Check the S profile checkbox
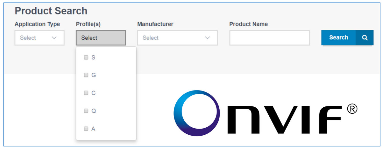Screen dimensions: 382x148 (86, 57)
